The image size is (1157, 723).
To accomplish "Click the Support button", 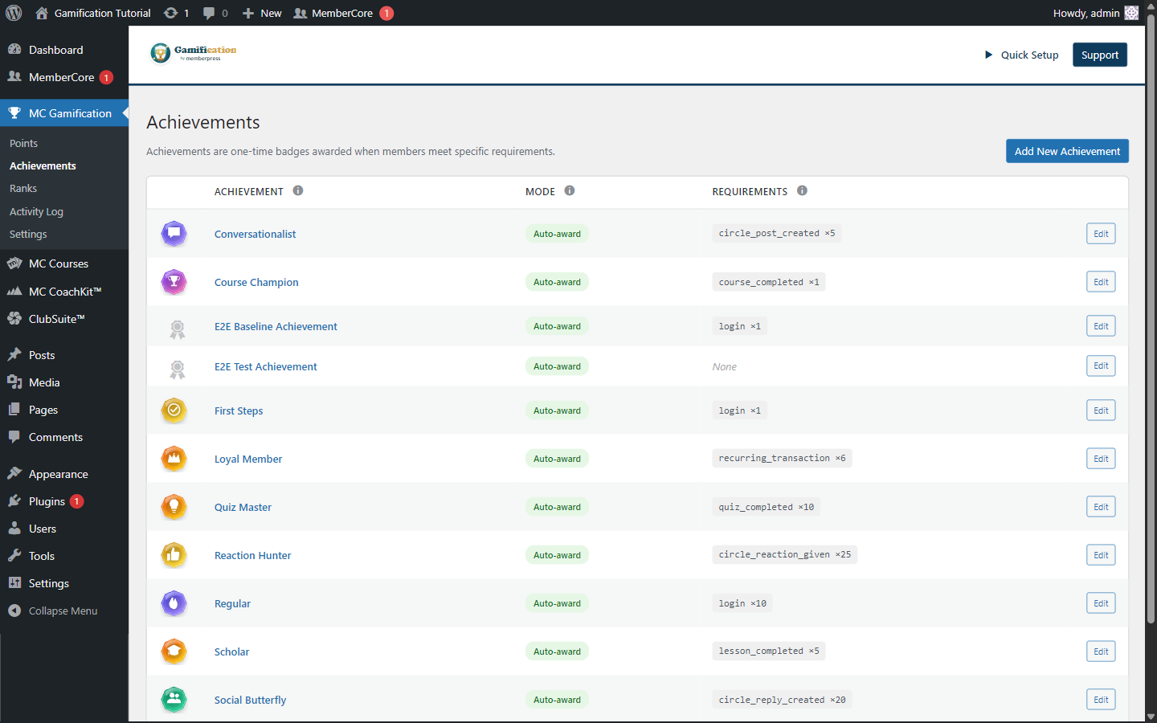I will coord(1100,55).
